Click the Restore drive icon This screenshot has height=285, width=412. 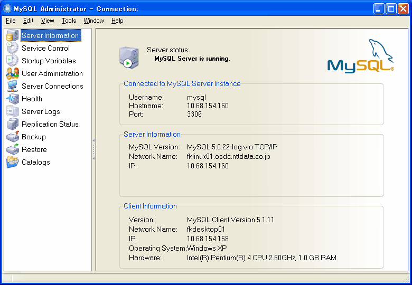coord(12,150)
